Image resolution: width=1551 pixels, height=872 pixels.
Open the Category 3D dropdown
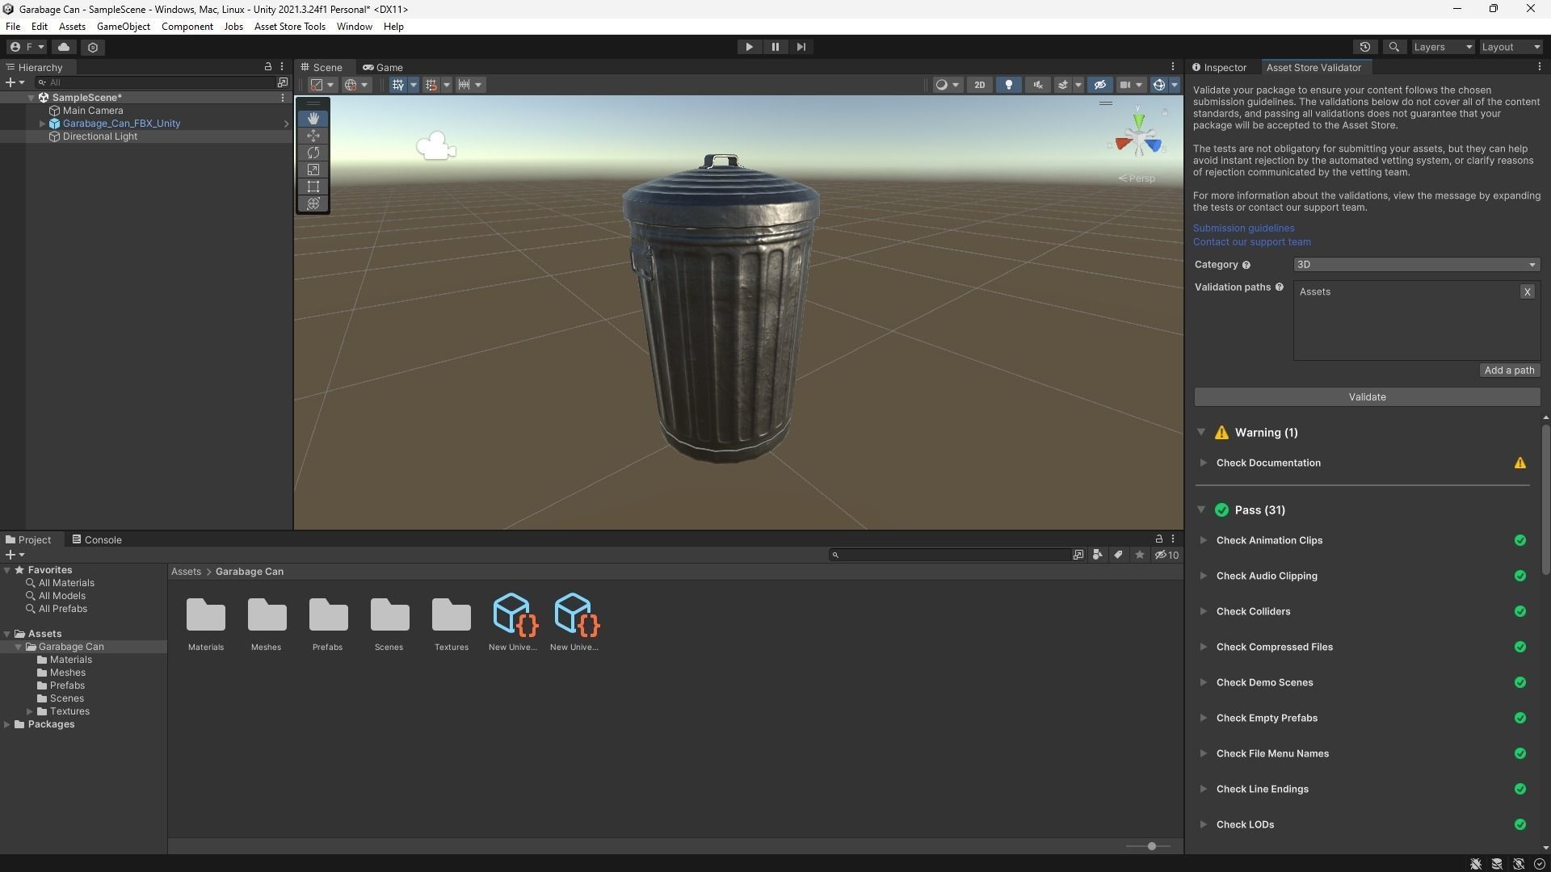[1416, 265]
